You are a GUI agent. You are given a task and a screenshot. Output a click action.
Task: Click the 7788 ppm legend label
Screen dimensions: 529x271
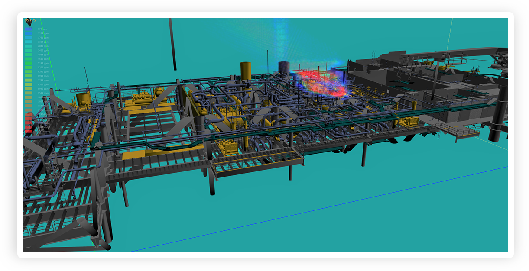(43, 80)
